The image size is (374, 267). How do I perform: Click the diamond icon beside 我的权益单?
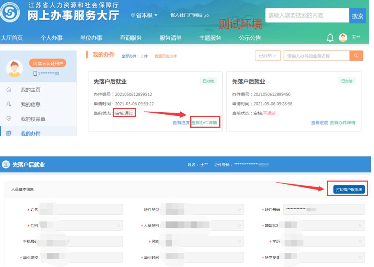pyautogui.click(x=9, y=119)
